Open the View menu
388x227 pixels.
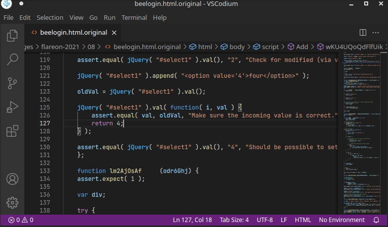[76, 18]
